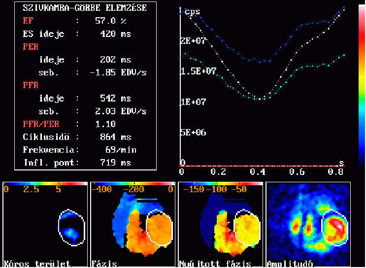Click the -400 to 0 Fázis color scale
366x268 pixels.
(x=133, y=184)
